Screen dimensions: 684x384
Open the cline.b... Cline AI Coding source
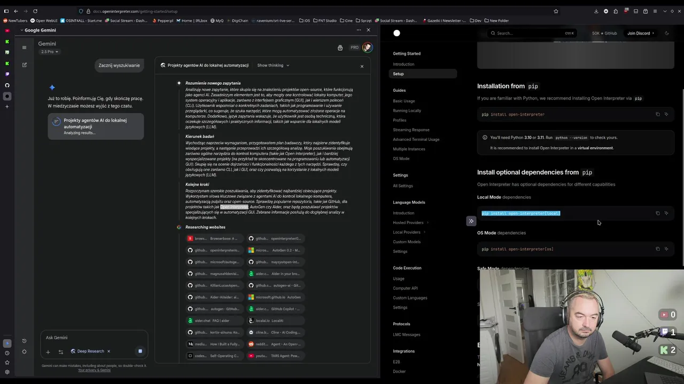pos(275,332)
